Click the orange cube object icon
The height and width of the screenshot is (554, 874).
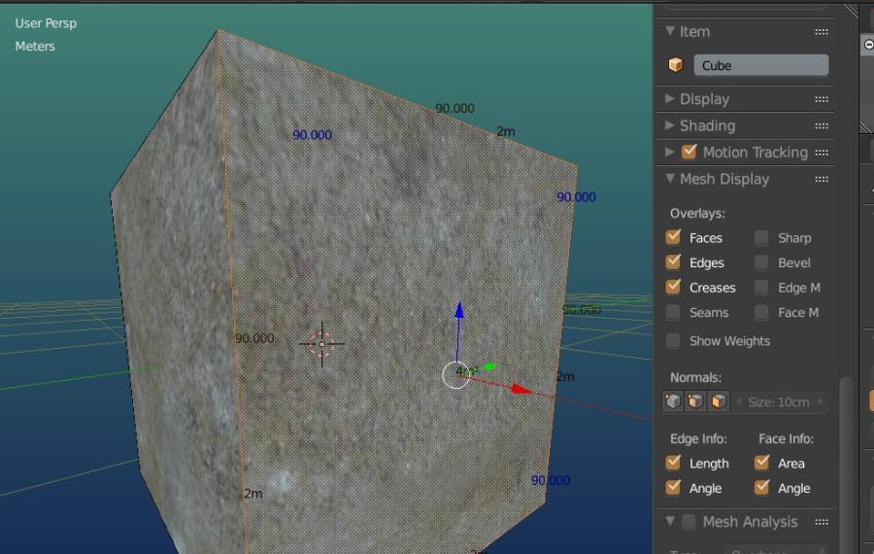pyautogui.click(x=676, y=65)
